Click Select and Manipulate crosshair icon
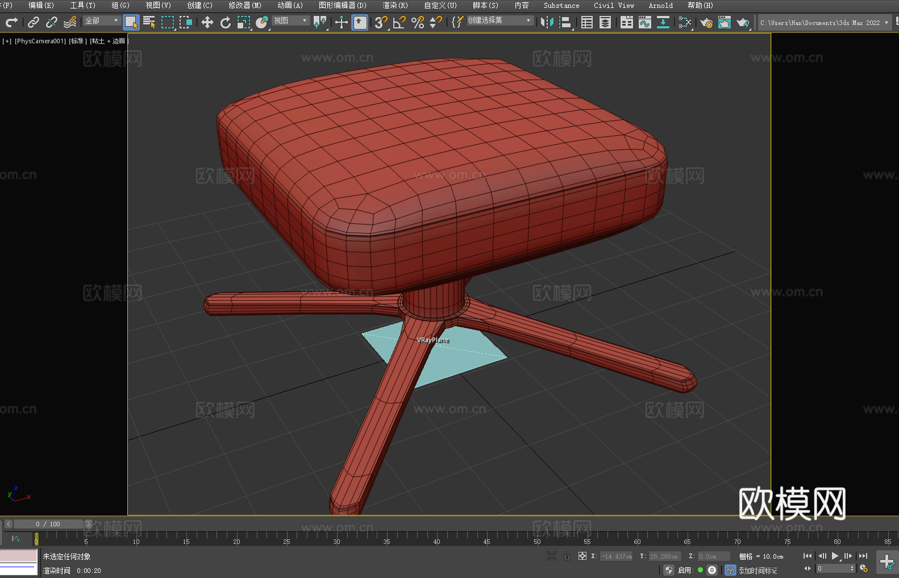The image size is (899, 578). tap(342, 22)
